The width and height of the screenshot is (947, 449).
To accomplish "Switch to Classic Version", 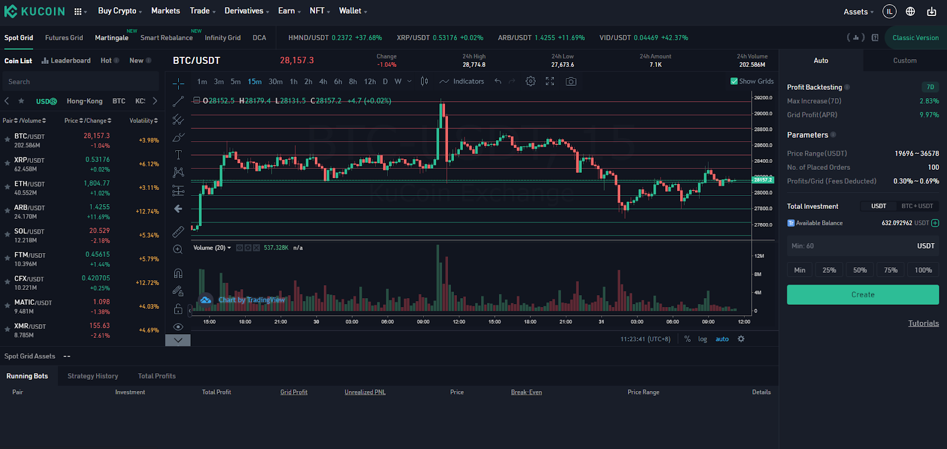I will point(916,38).
